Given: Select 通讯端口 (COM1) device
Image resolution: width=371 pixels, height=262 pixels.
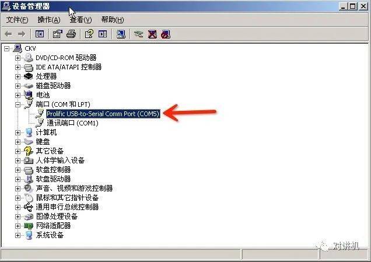Looking at the screenshot, I should pyautogui.click(x=72, y=123).
